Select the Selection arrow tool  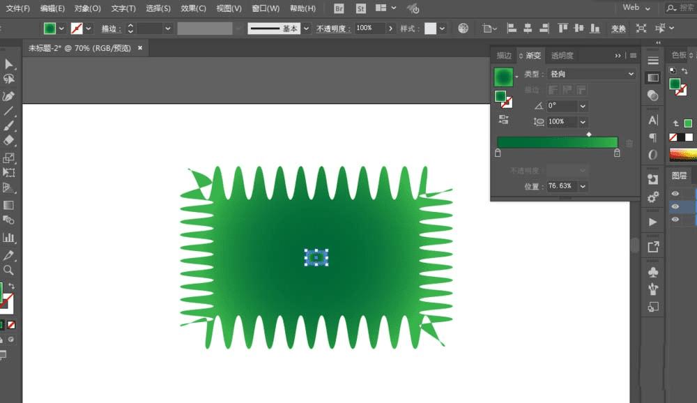pyautogui.click(x=9, y=64)
